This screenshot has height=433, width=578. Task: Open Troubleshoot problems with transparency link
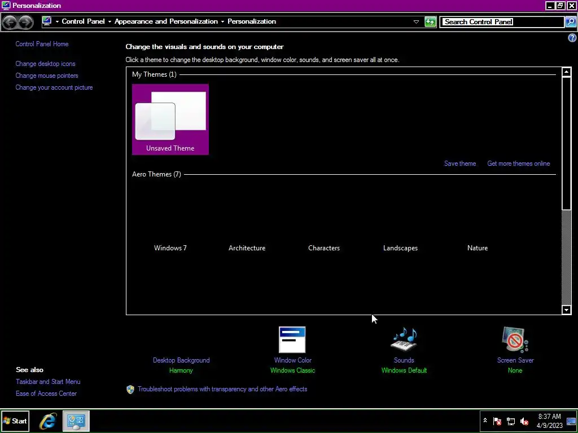tap(222, 389)
